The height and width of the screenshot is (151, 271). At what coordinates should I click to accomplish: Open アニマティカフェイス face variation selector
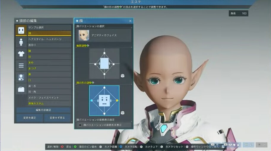(x=104, y=35)
